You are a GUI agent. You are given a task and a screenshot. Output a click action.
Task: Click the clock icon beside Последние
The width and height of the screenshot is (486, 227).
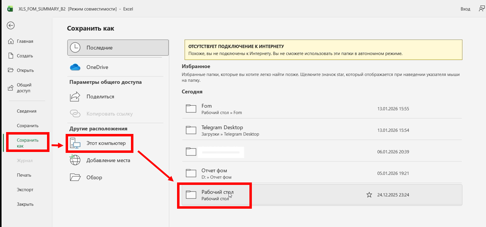(x=75, y=48)
